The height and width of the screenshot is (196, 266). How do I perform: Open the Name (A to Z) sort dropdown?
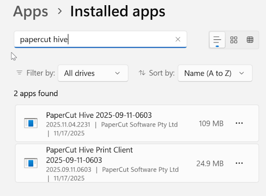pos(215,73)
